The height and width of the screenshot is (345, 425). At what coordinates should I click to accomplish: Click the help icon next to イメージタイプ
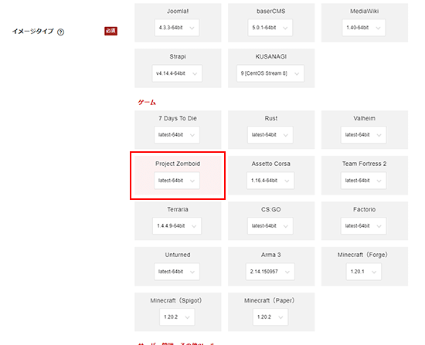click(61, 32)
